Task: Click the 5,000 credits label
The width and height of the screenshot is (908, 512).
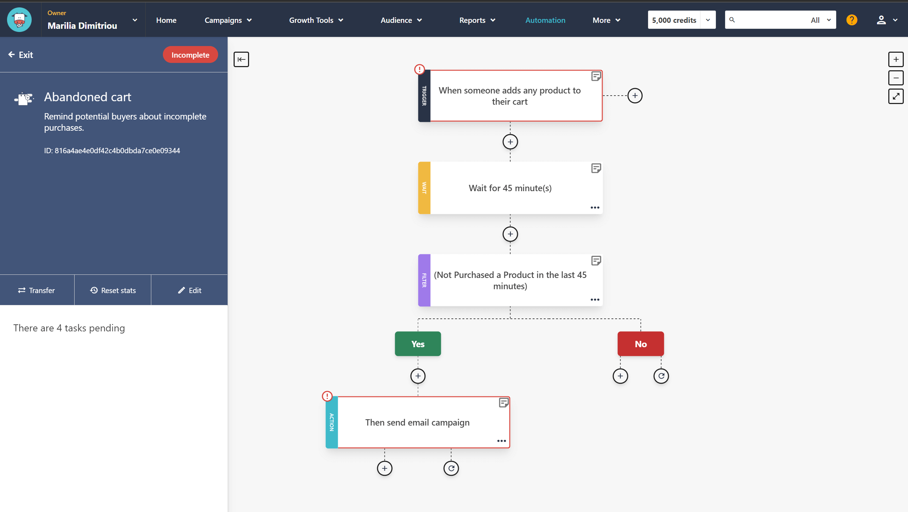Action: coord(674,20)
